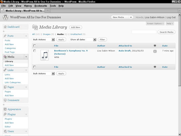The width and height of the screenshot is (181, 136).
Task: Click the Comments bubble icon
Action: click(x=5, y=100)
